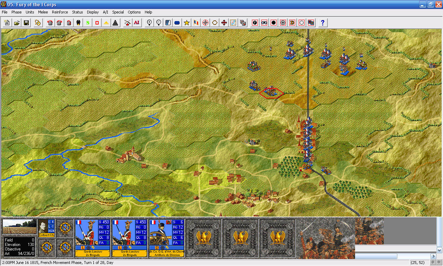Select the first Garde Lanciers unit card
Image resolution: width=443 pixels, height=266 pixels.
93,238
